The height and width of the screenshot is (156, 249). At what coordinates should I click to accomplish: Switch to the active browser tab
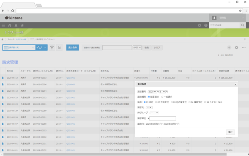(18, 5)
